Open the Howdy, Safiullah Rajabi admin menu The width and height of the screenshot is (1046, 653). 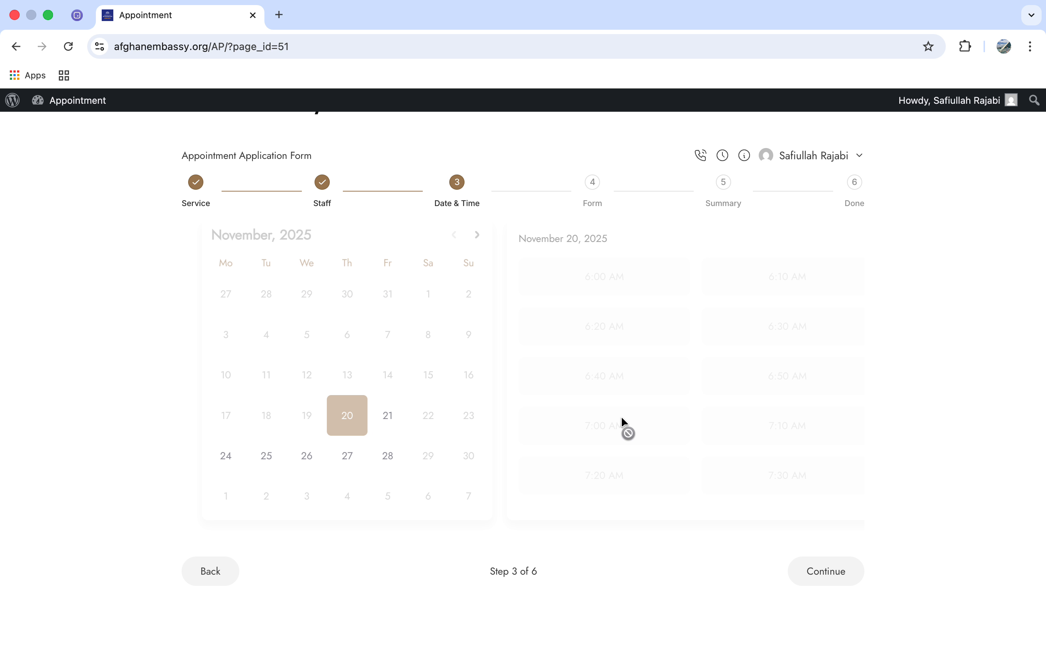click(x=949, y=100)
